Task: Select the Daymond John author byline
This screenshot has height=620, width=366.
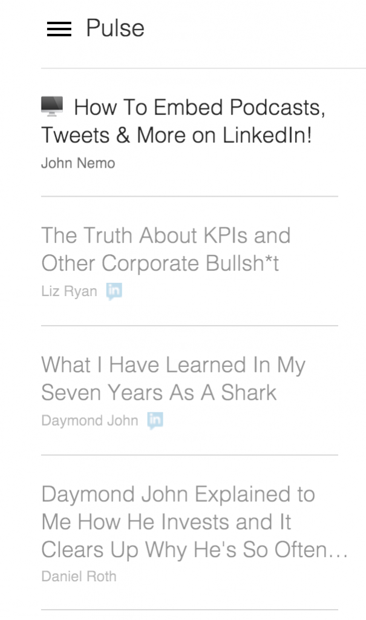Action: pyautogui.click(x=90, y=420)
